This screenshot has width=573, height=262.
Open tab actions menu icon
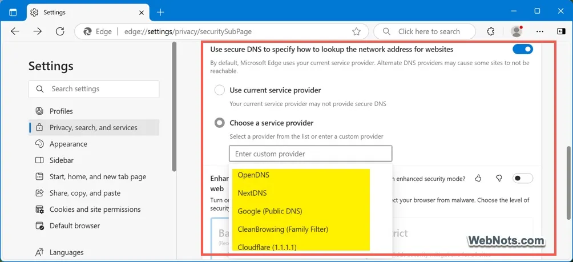coord(13,12)
